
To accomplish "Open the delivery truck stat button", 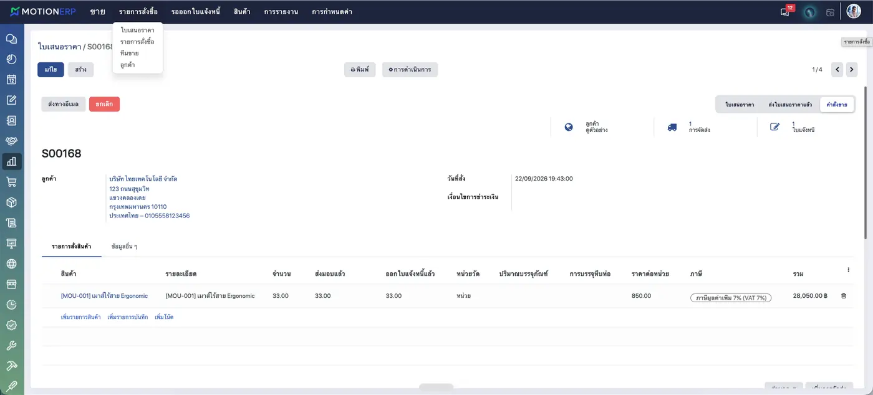I will (x=705, y=127).
